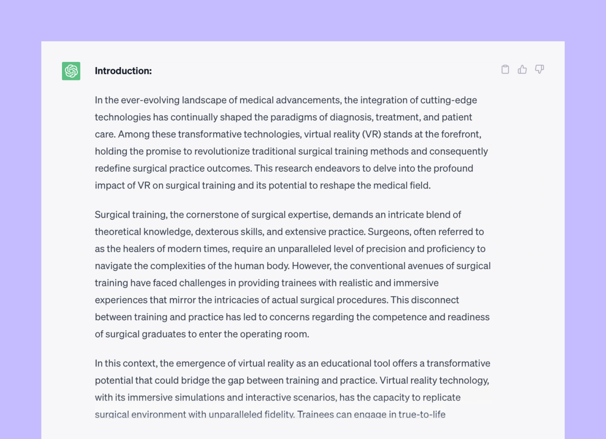Click the thumbs down icon
Image resolution: width=606 pixels, height=439 pixels.
click(539, 70)
